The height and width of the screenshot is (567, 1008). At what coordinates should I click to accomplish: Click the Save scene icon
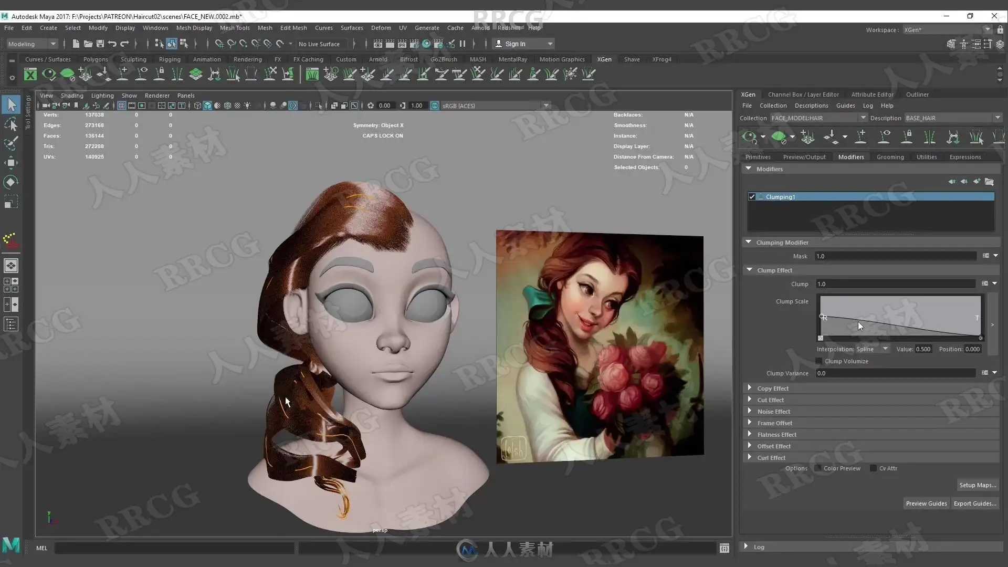pos(100,44)
